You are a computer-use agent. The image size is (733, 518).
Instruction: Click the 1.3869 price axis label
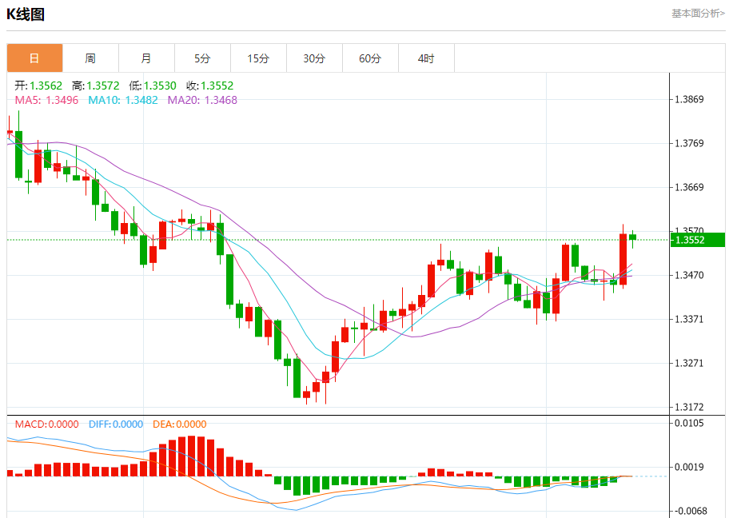689,99
